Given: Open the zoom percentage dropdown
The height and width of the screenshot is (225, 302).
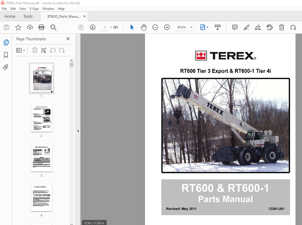Looking at the screenshot, I should click(191, 27).
